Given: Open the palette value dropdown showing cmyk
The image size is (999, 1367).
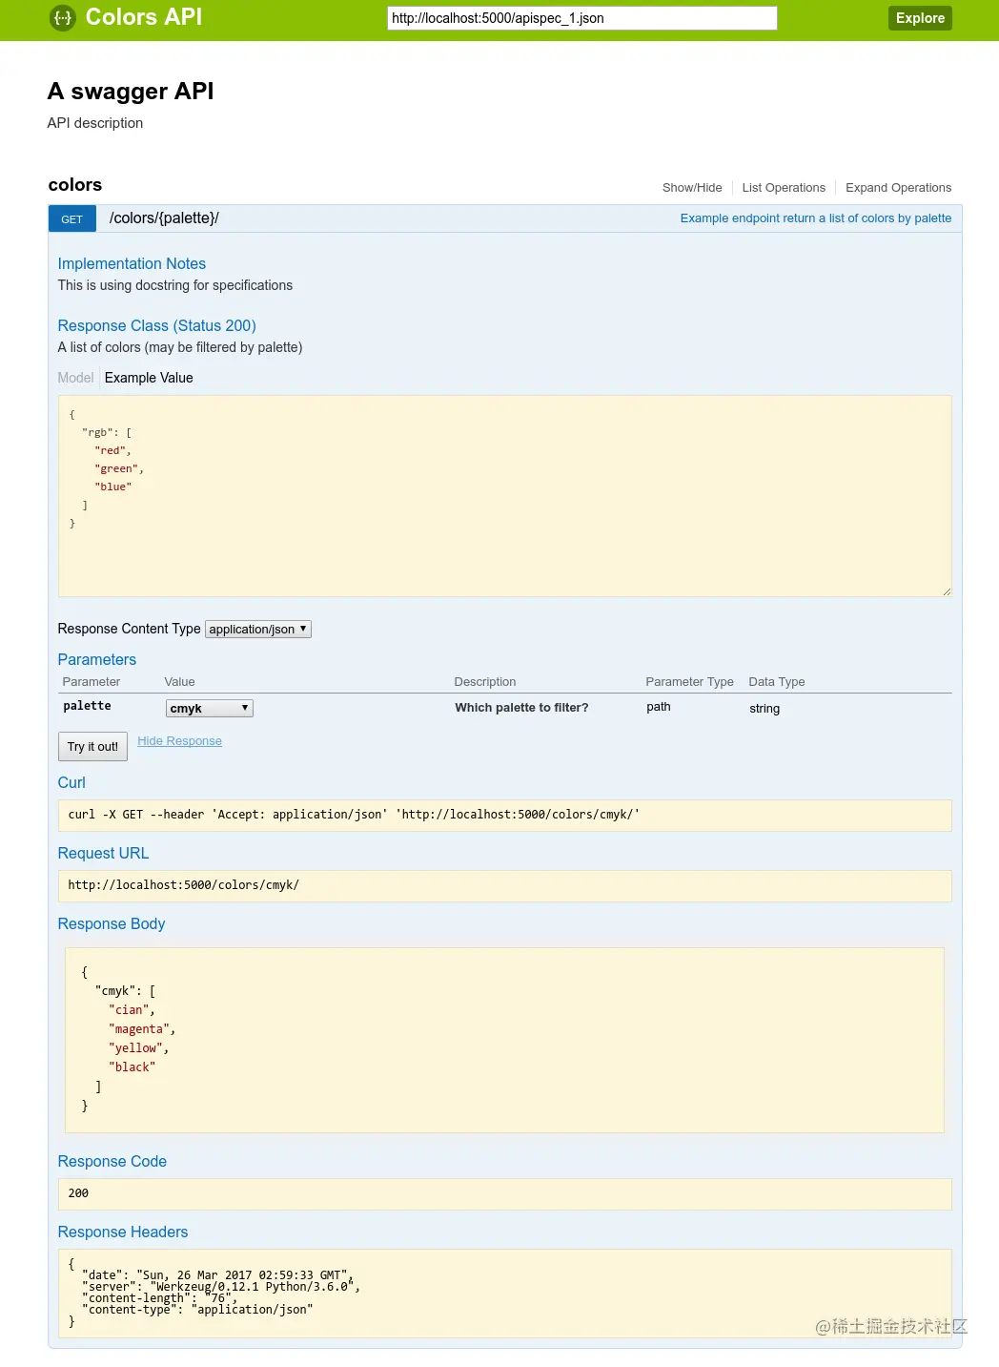Looking at the screenshot, I should [x=209, y=708].
